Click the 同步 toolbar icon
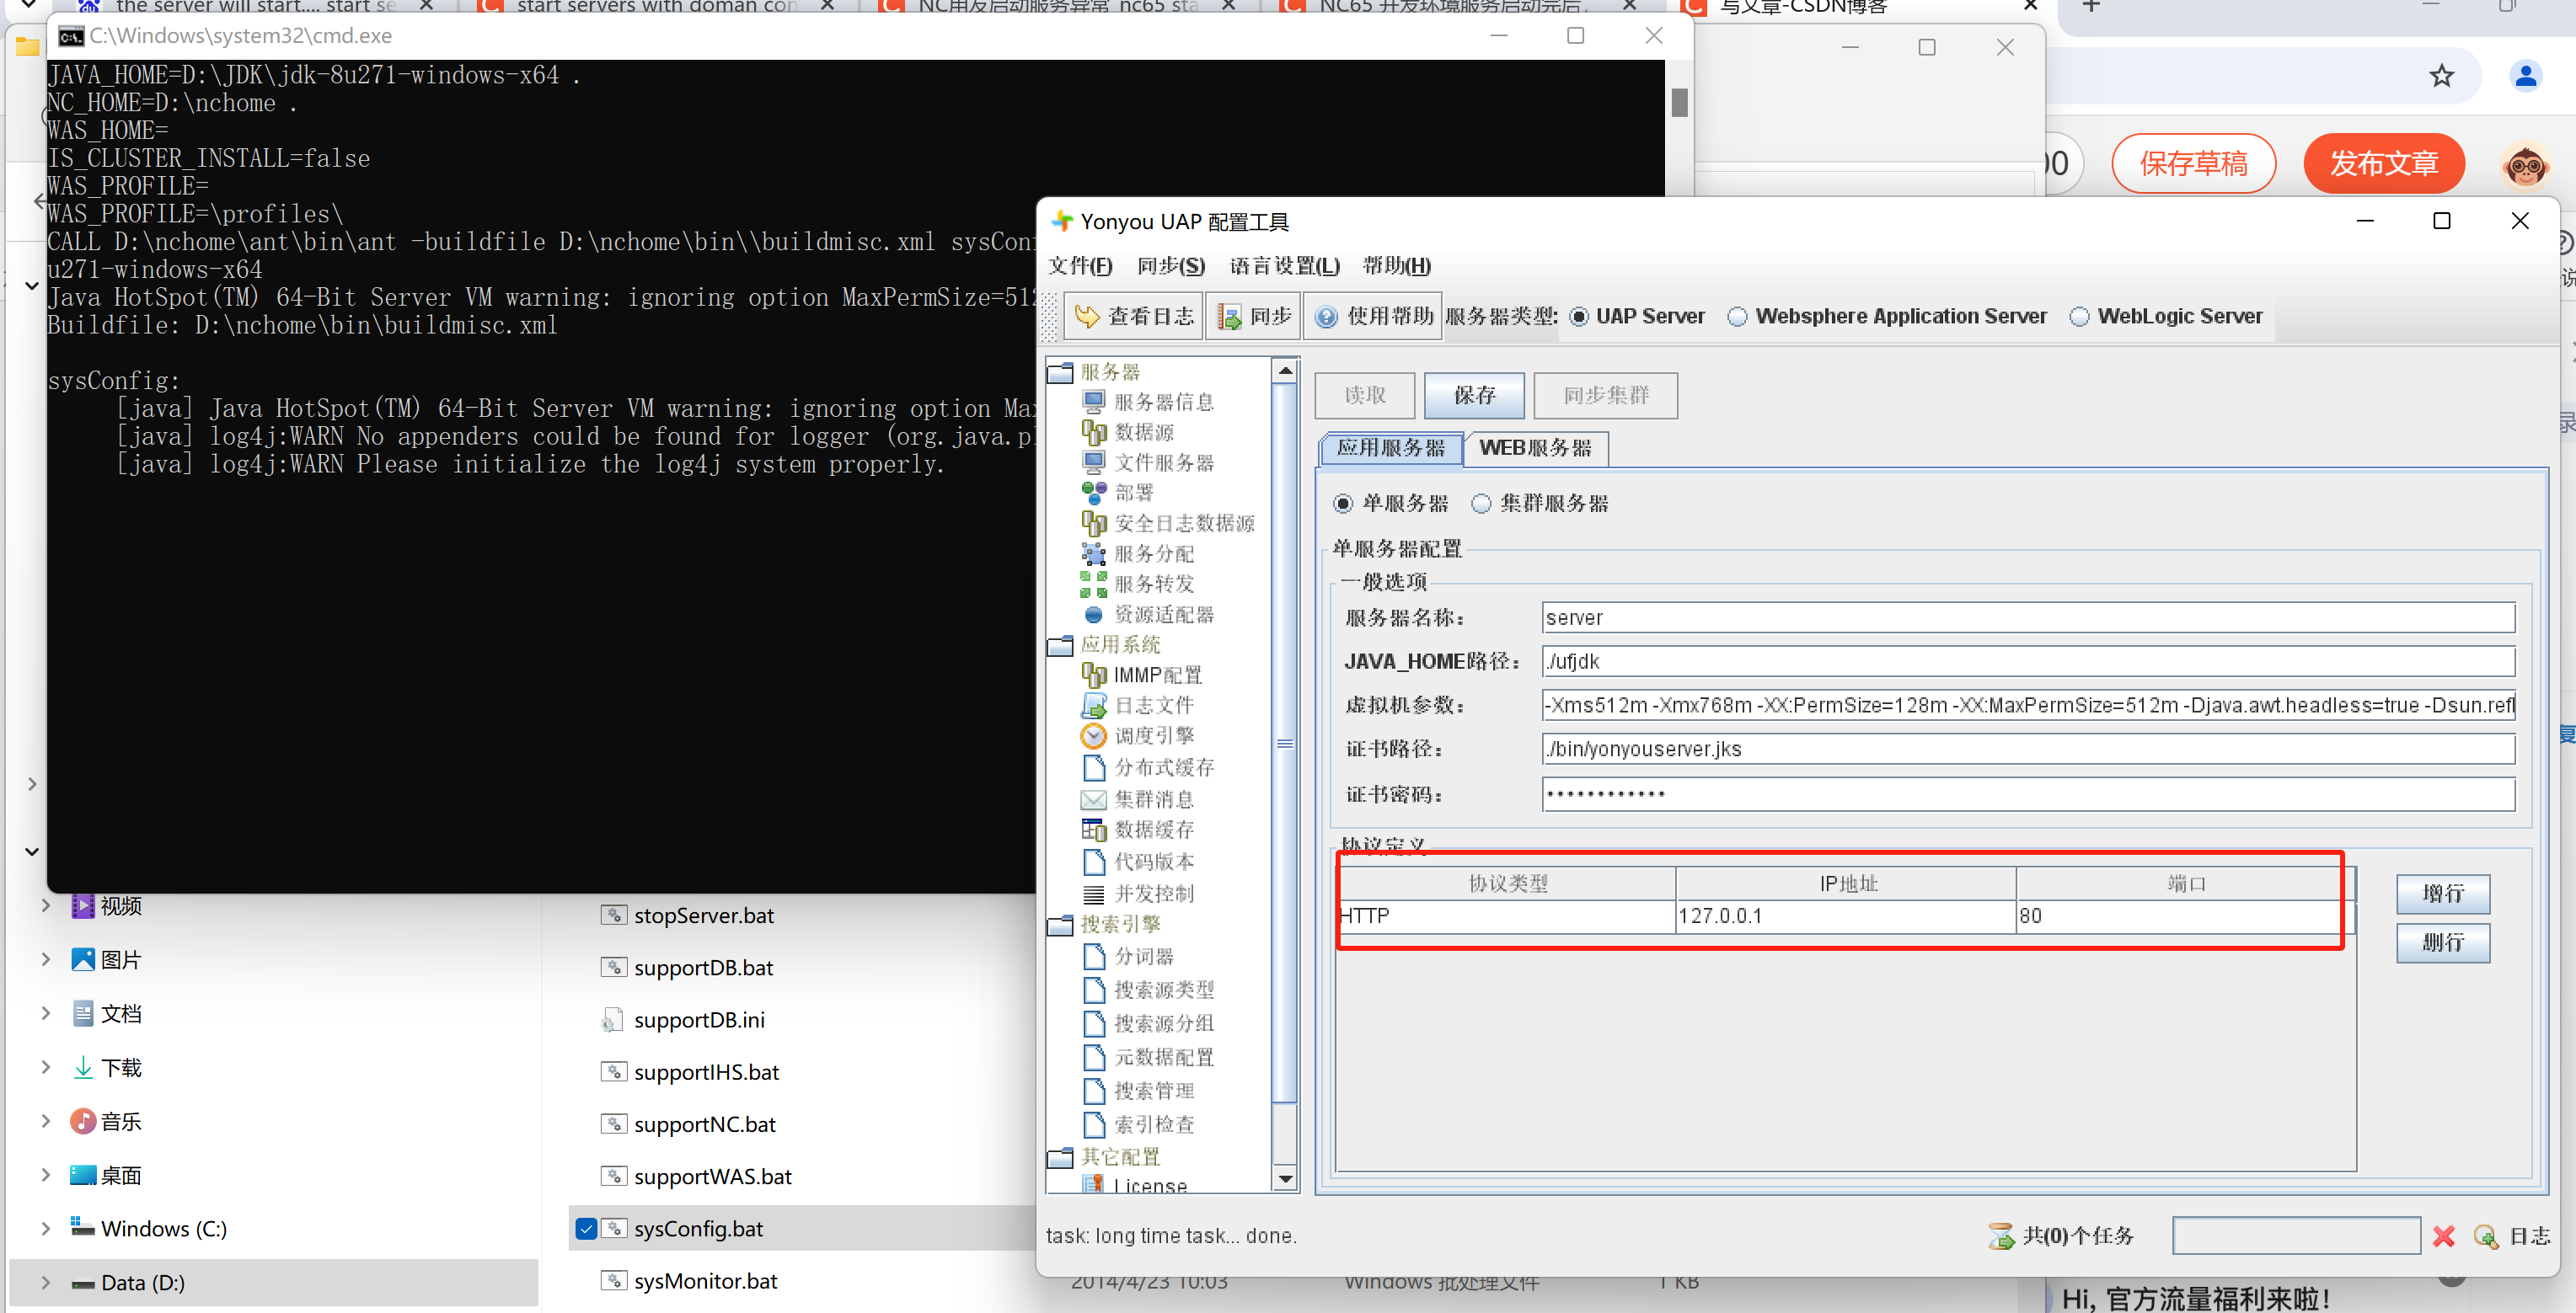 point(1229,317)
